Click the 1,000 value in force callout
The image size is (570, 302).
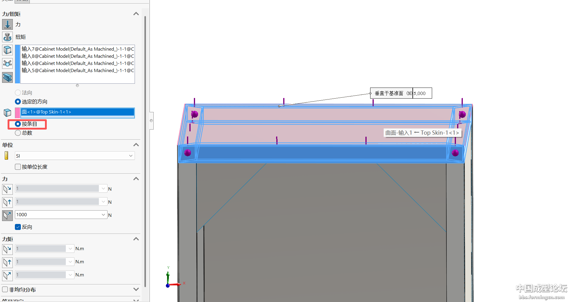tap(422, 93)
